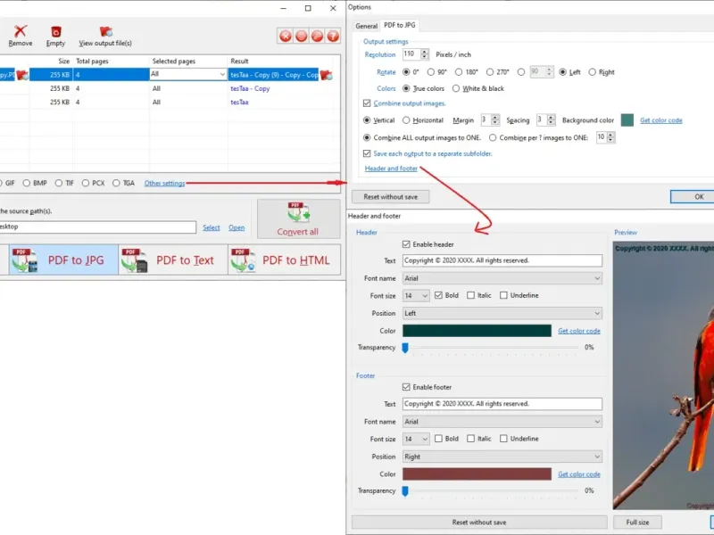
Task: Click the third red round icon beside help
Action: (318, 36)
